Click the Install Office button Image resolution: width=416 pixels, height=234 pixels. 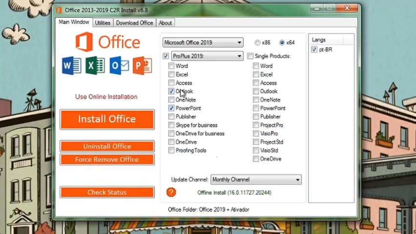click(107, 119)
